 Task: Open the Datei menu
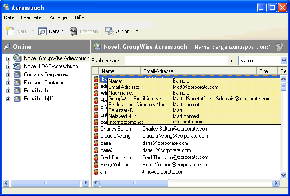pyautogui.click(x=10, y=17)
